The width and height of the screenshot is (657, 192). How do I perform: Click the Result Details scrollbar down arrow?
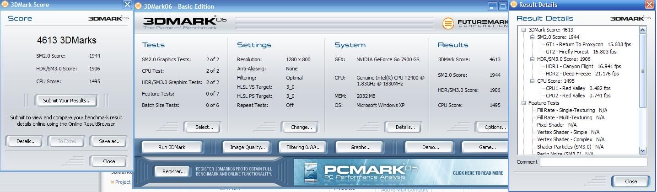[x=642, y=150]
